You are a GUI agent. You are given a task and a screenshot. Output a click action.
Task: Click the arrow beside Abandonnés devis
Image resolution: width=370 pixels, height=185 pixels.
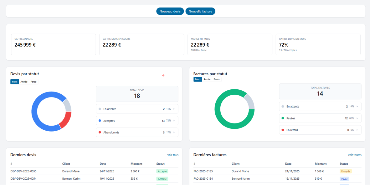click(175, 132)
